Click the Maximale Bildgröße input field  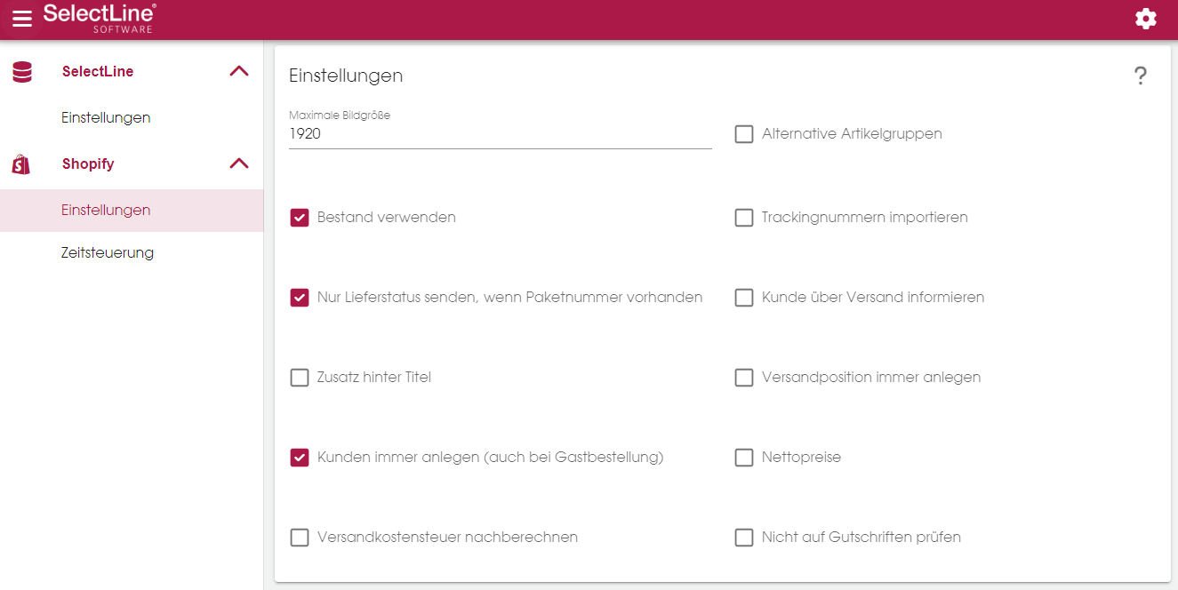pyautogui.click(x=500, y=135)
